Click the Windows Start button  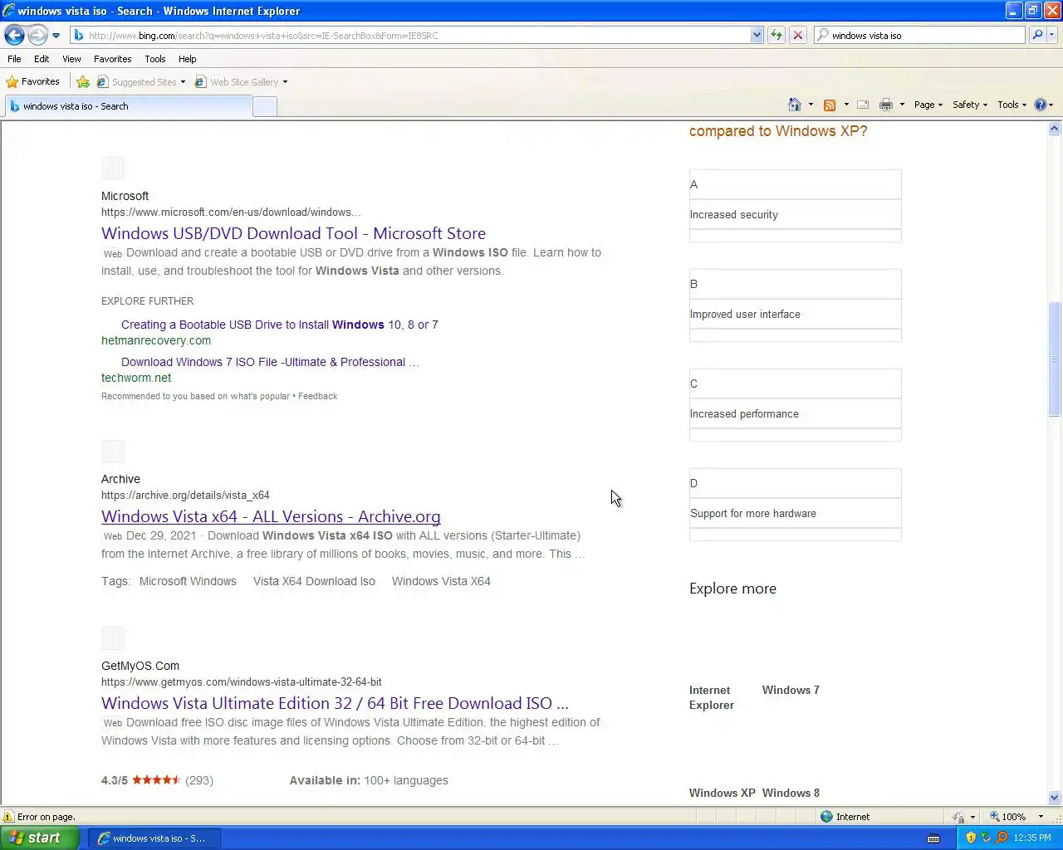[x=40, y=838]
